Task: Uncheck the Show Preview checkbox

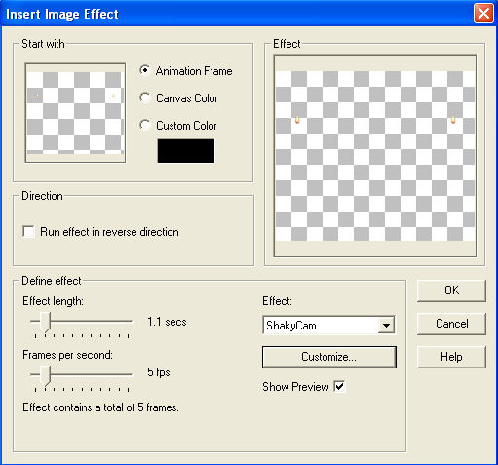Action: tap(339, 387)
